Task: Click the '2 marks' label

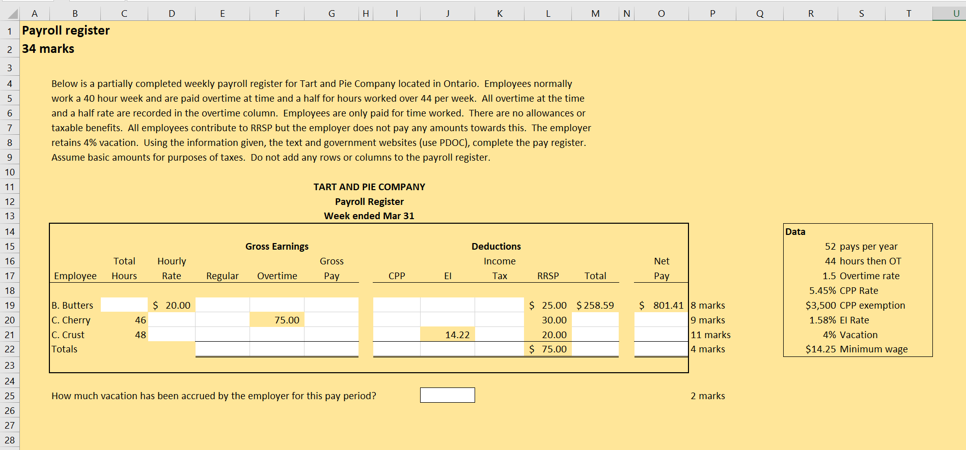Action: point(708,396)
